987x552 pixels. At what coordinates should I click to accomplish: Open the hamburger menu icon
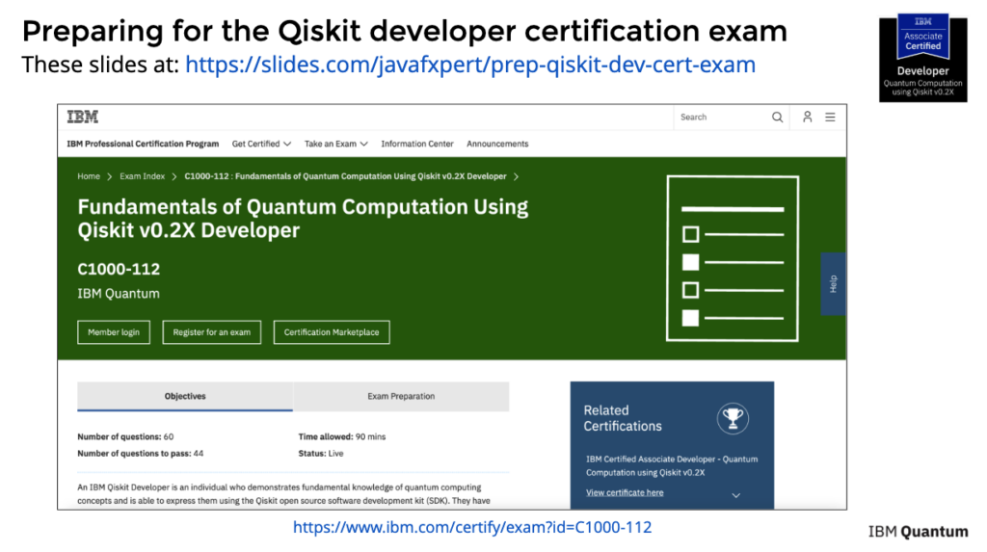(x=830, y=118)
